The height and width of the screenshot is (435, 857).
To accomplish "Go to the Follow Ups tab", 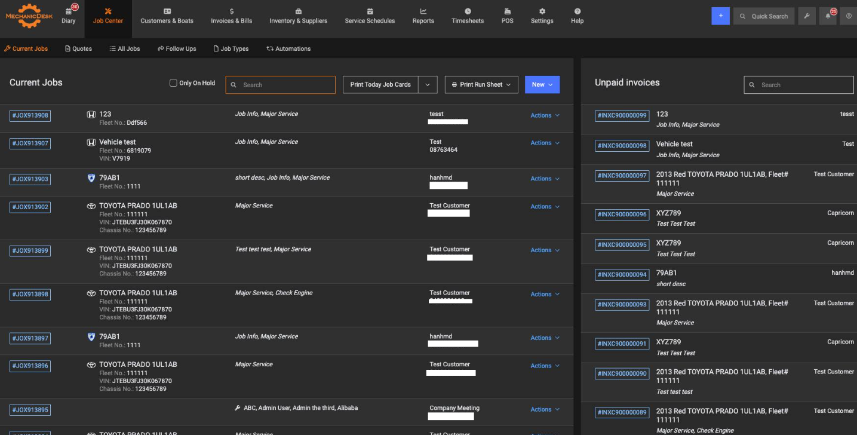I will tap(177, 48).
